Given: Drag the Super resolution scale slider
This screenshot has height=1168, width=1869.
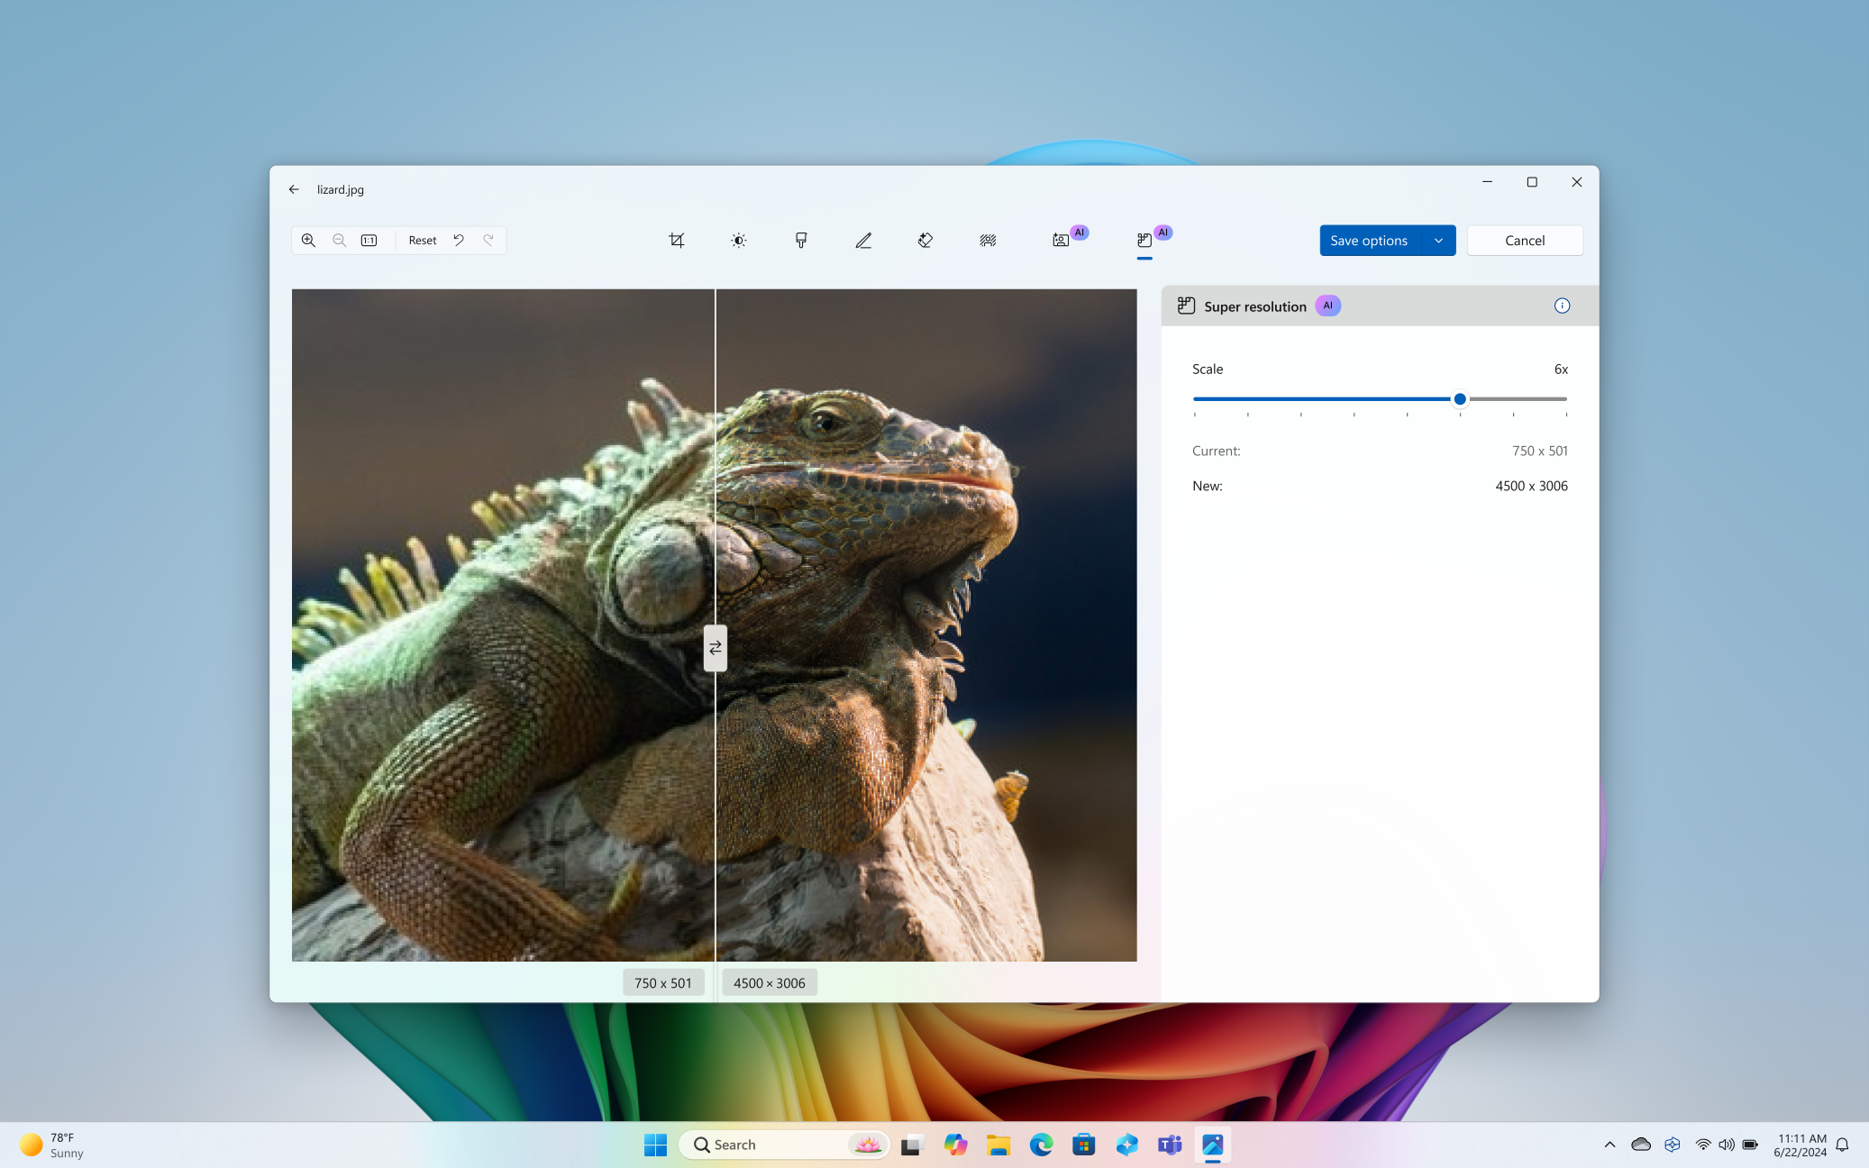Looking at the screenshot, I should 1462,398.
